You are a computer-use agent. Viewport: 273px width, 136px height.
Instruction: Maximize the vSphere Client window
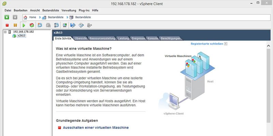[x=258, y=3]
